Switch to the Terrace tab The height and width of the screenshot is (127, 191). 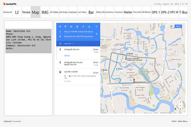[26, 12]
